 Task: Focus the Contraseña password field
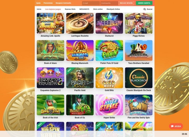click(109, 3)
